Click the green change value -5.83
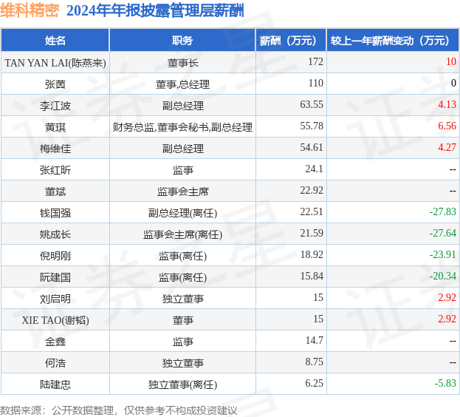This screenshot has height=417, width=460. [x=445, y=383]
